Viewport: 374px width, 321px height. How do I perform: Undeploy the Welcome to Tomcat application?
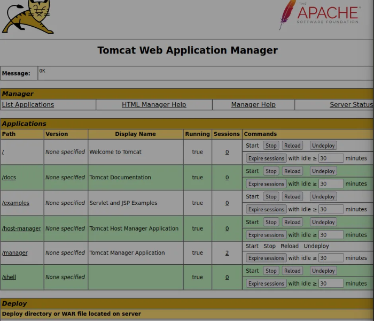click(x=323, y=146)
